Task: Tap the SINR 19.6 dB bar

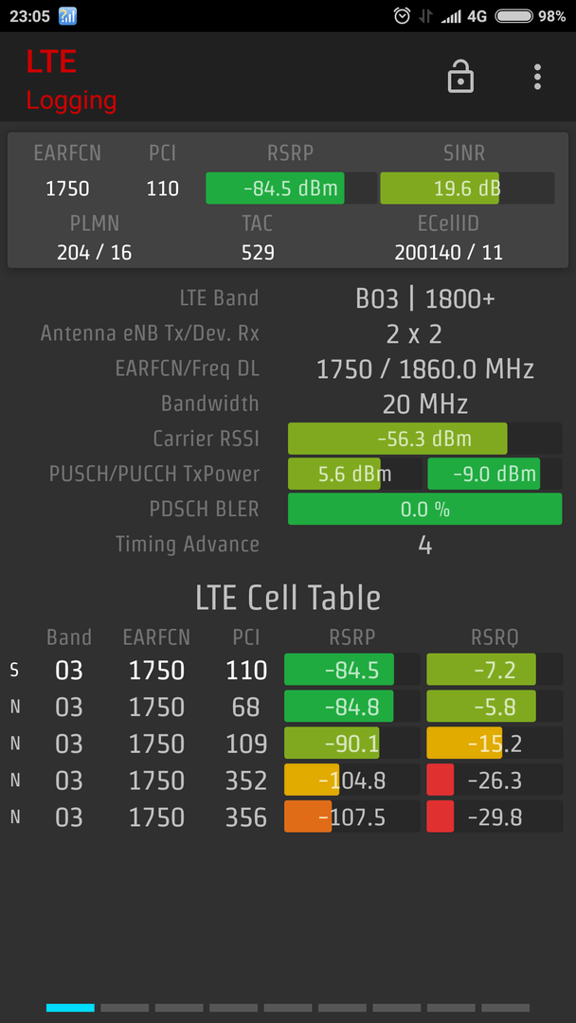Action: (466, 188)
